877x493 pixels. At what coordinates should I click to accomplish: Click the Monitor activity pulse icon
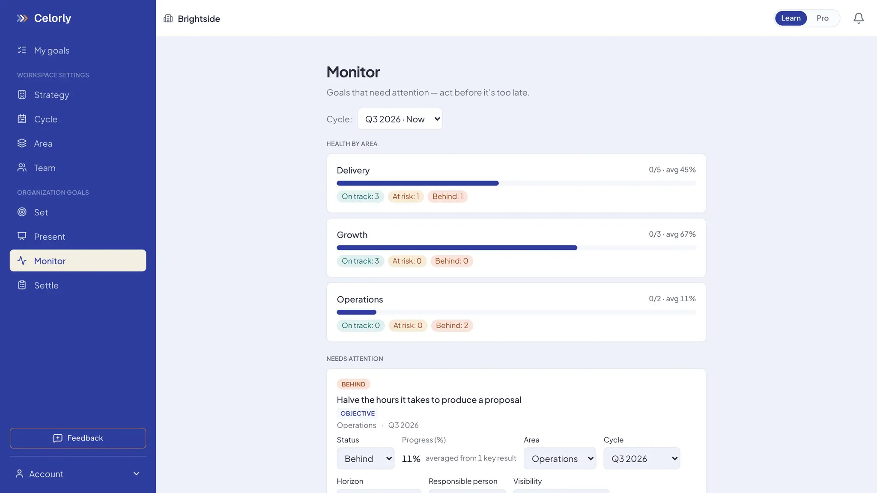coord(22,261)
